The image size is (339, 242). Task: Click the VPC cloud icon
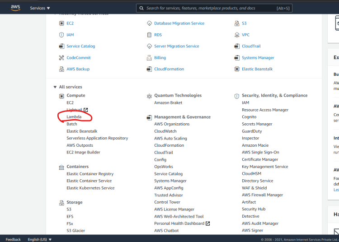tap(237, 35)
